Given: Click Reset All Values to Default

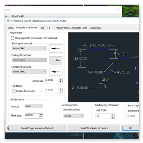Looking at the screenshot, I should click(x=94, y=128).
